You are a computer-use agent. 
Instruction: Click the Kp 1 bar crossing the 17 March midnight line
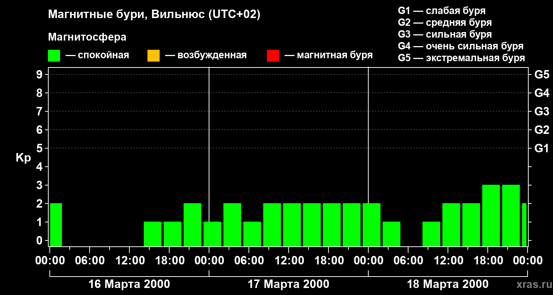(x=212, y=234)
